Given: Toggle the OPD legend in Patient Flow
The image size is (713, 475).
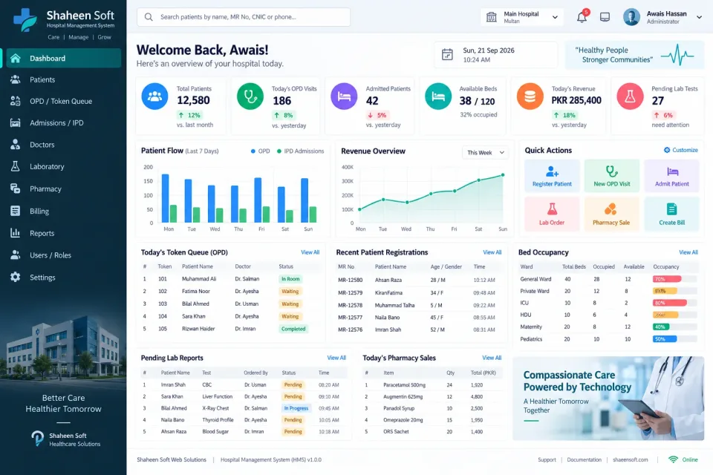Looking at the screenshot, I should pos(260,151).
